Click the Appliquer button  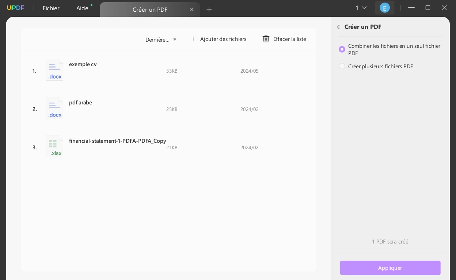point(390,268)
